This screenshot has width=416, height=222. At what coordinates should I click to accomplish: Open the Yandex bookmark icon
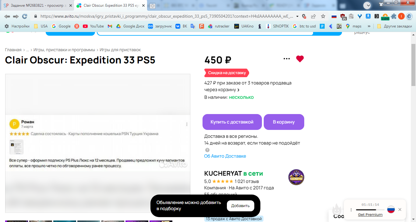tap(77, 26)
